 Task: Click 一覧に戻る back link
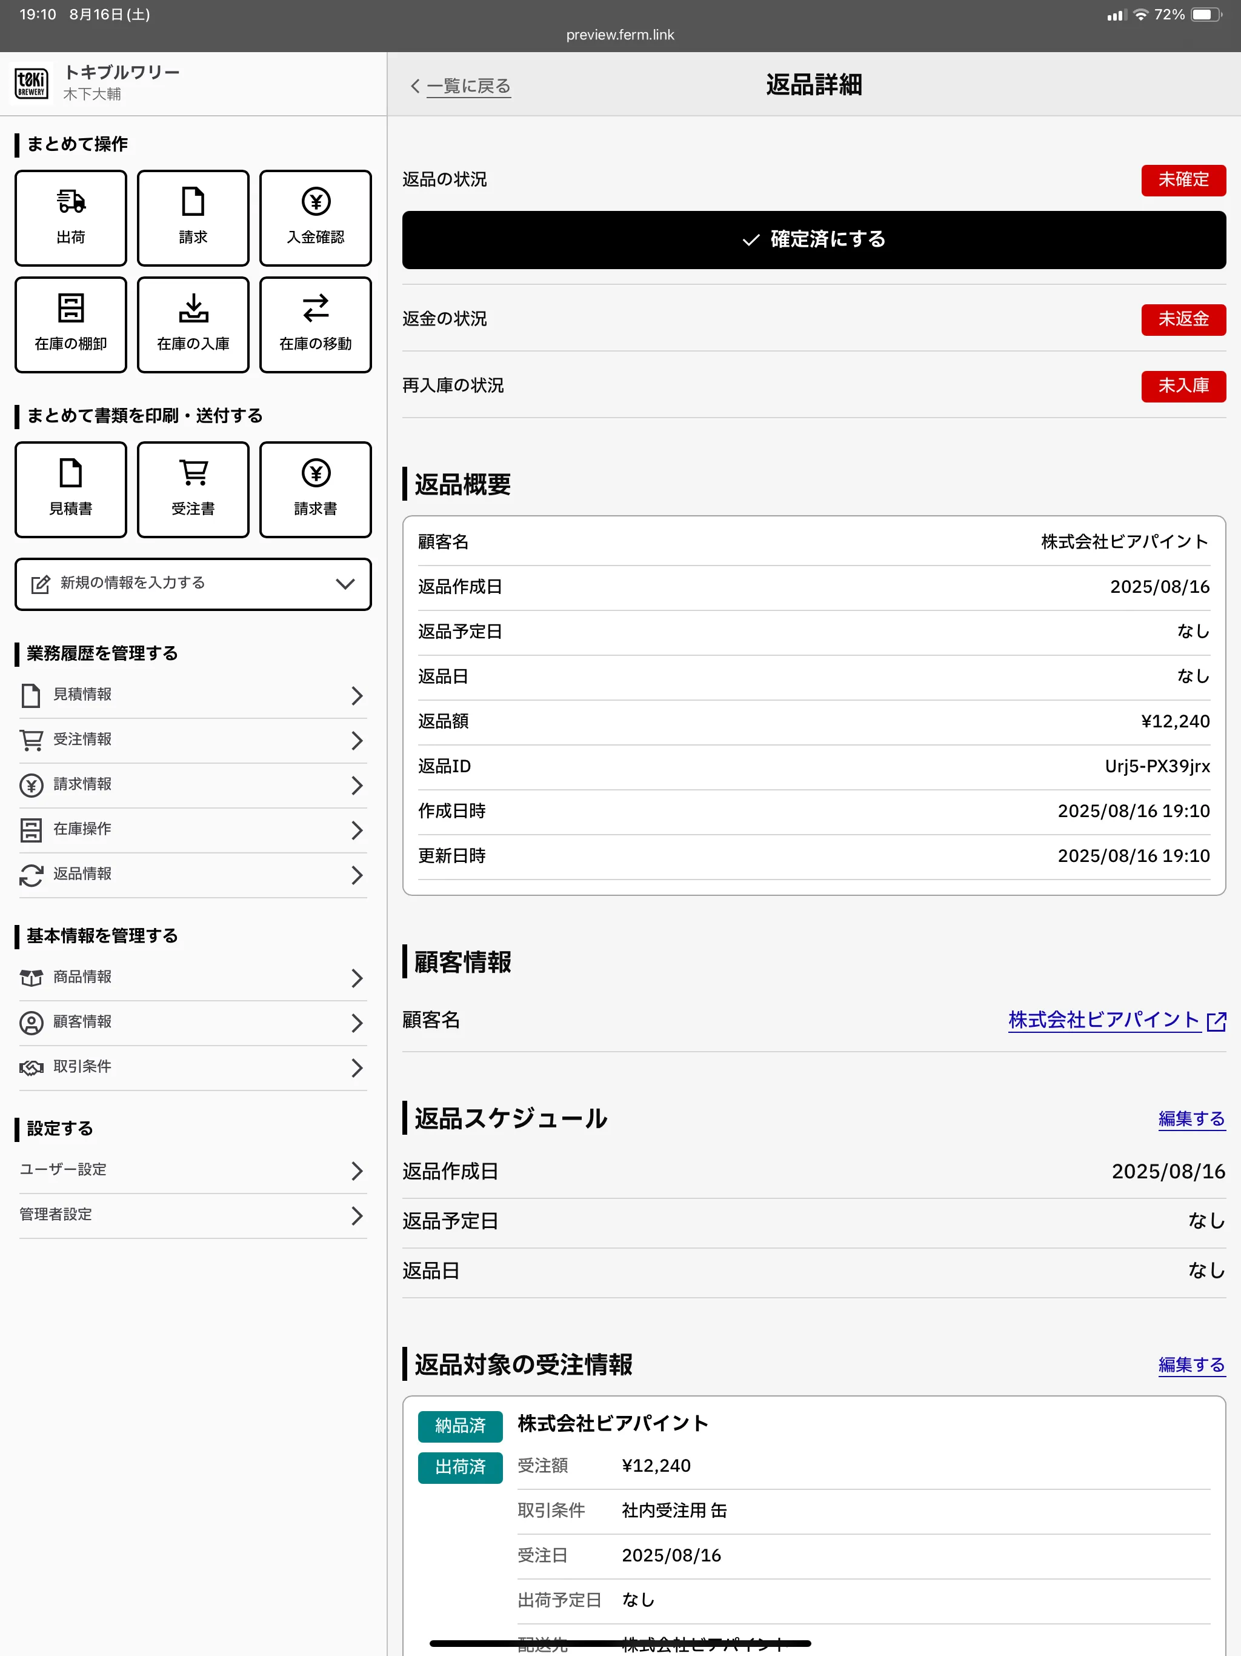pyautogui.click(x=468, y=86)
